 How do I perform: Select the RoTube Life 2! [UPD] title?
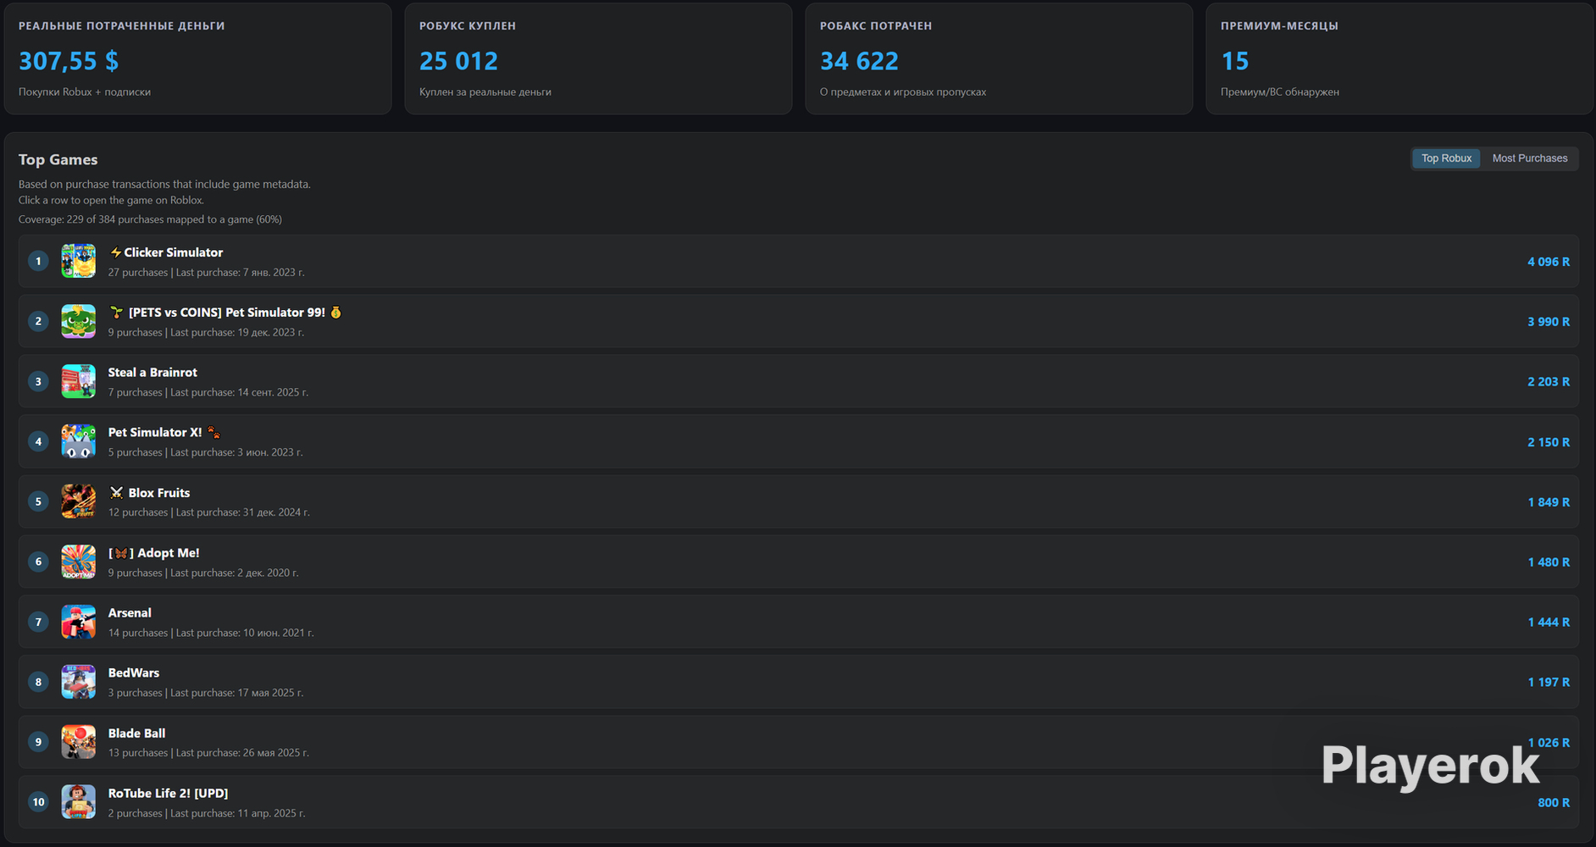168,794
